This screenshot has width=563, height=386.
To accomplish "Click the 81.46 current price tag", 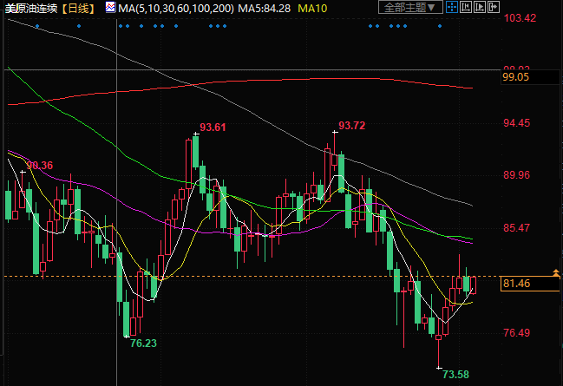I will point(527,284).
